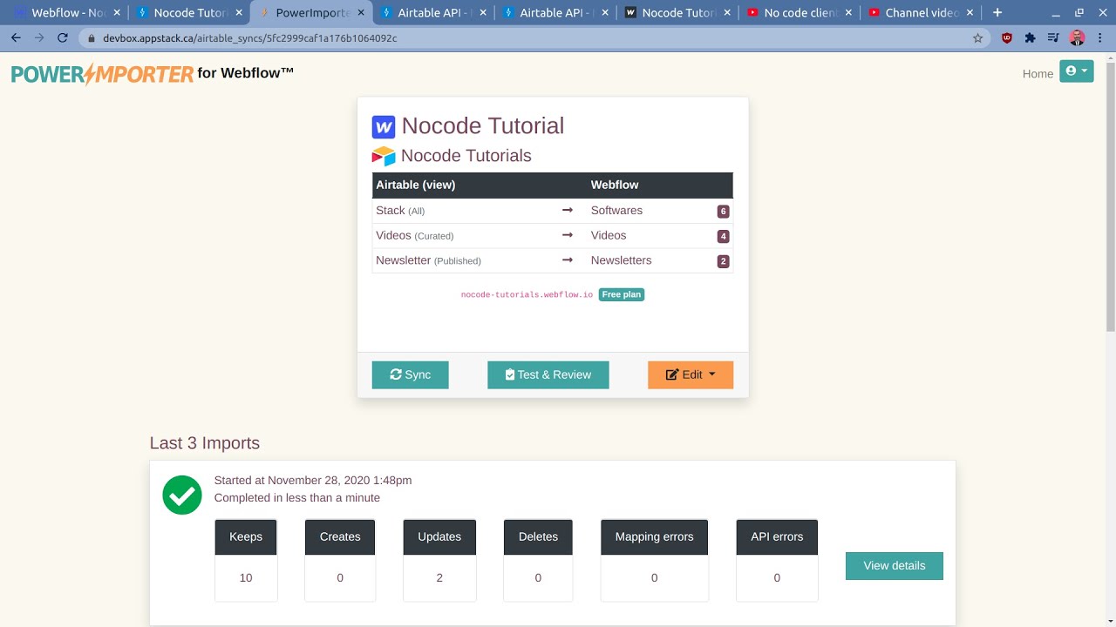This screenshot has width=1116, height=627.
Task: Click the Videos (Curated) Airtable view
Action: [415, 236]
